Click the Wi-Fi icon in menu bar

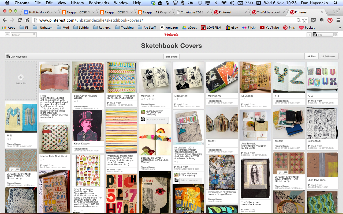(x=224, y=3)
